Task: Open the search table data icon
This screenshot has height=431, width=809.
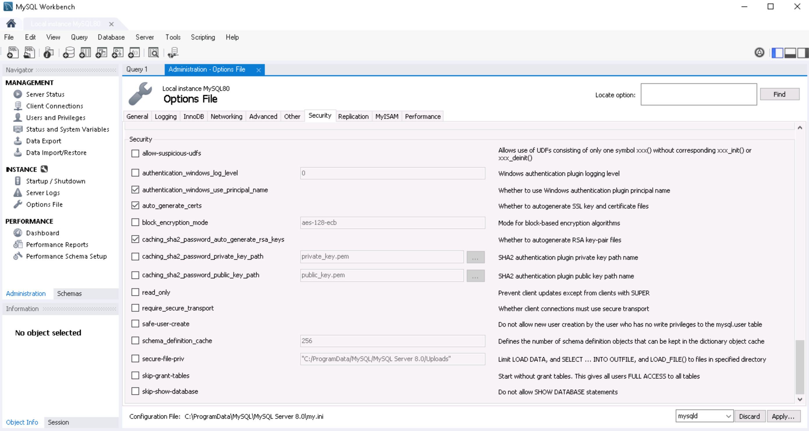Action: point(154,52)
